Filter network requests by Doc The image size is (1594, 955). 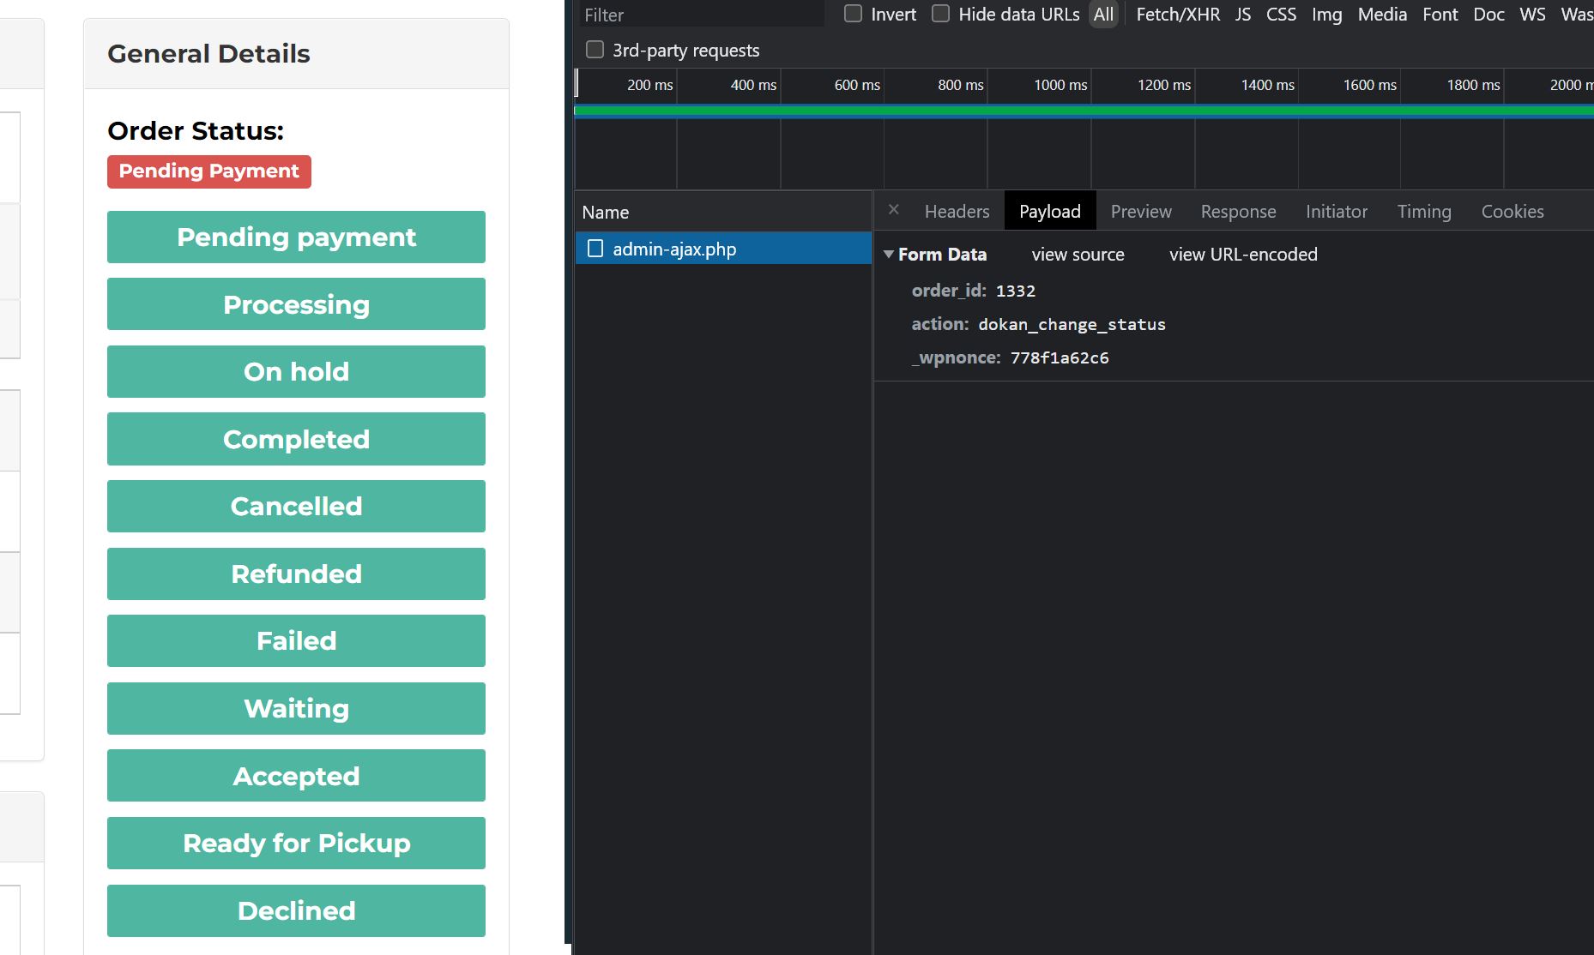point(1488,15)
